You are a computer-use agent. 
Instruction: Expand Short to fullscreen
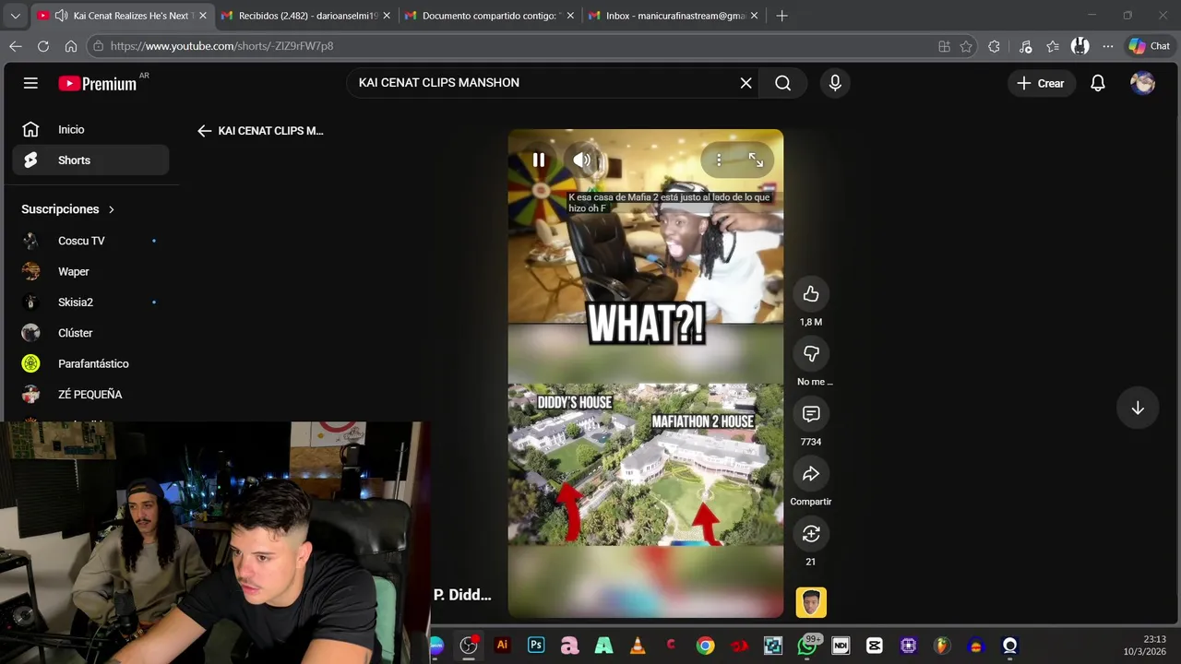756,160
